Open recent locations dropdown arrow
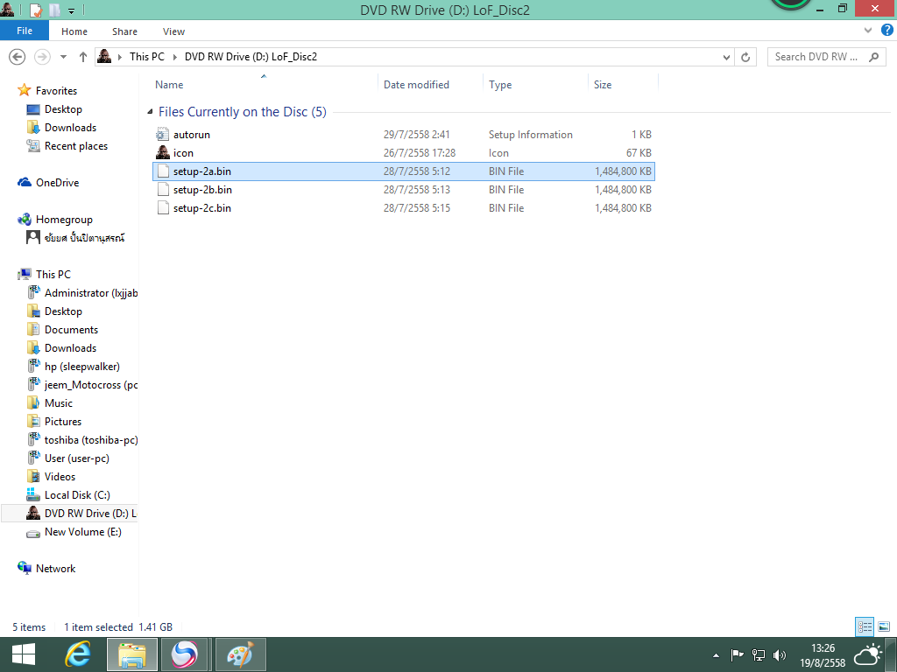897x672 pixels. [x=63, y=57]
